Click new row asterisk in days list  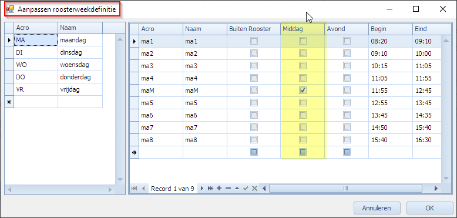[x=9, y=102]
